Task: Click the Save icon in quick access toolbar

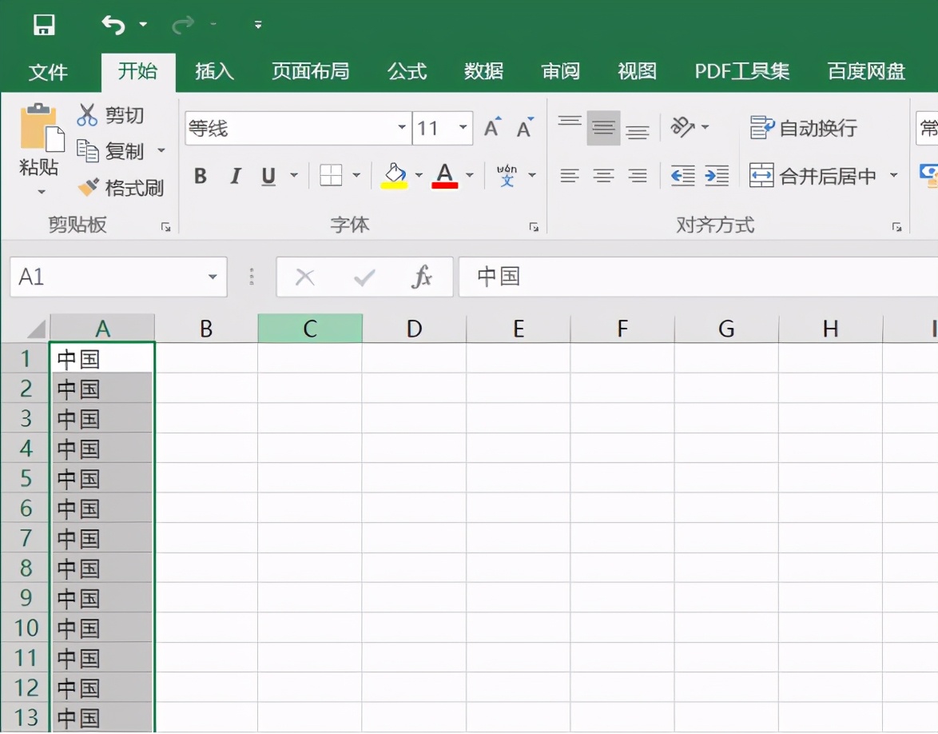Action: click(x=44, y=25)
